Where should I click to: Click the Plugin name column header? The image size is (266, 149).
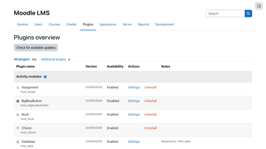pyautogui.click(x=26, y=67)
